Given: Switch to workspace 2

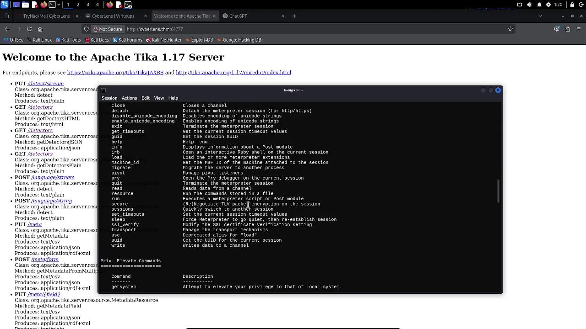Looking at the screenshot, I should (78, 5).
